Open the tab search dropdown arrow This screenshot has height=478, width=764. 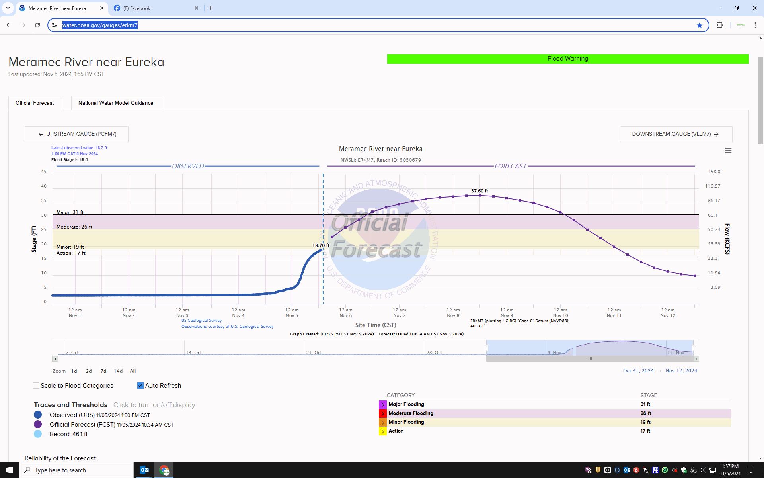point(8,8)
